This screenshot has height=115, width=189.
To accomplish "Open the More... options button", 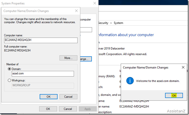I will (x=68, y=58).
